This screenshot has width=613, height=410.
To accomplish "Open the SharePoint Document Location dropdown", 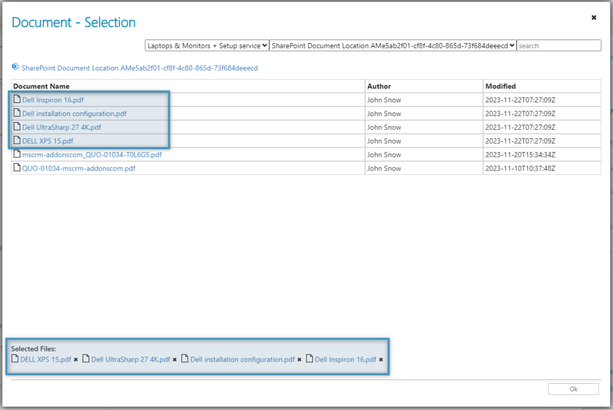I will pyautogui.click(x=393, y=45).
